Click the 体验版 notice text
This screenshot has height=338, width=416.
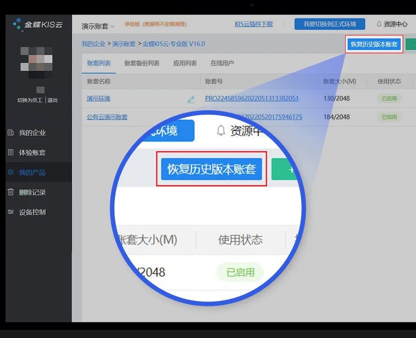coord(155,24)
